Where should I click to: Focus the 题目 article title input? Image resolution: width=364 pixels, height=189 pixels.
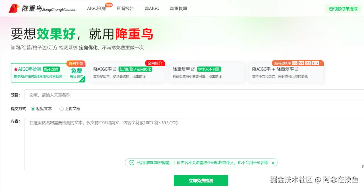point(194,95)
